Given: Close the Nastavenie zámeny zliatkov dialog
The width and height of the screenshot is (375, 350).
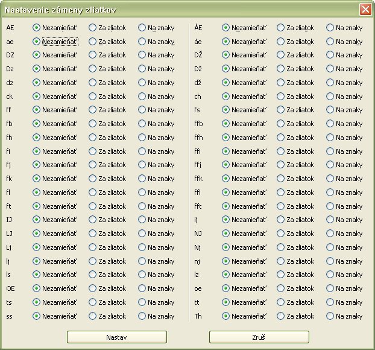Looking at the screenshot, I should click(x=365, y=10).
